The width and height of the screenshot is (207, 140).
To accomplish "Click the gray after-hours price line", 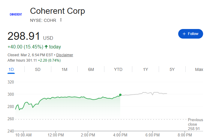I will click(144, 93).
